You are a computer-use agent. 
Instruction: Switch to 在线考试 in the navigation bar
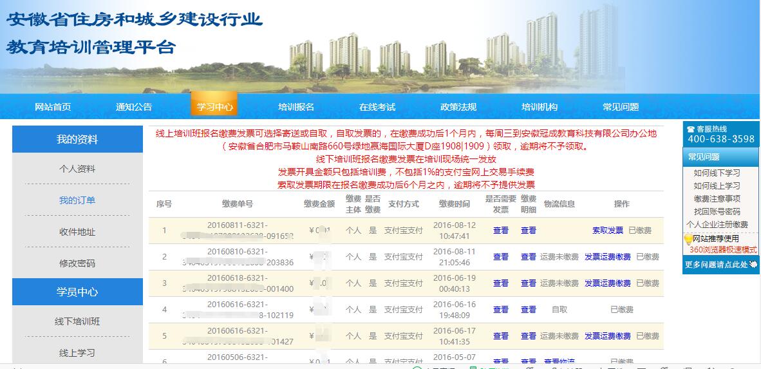(x=377, y=108)
